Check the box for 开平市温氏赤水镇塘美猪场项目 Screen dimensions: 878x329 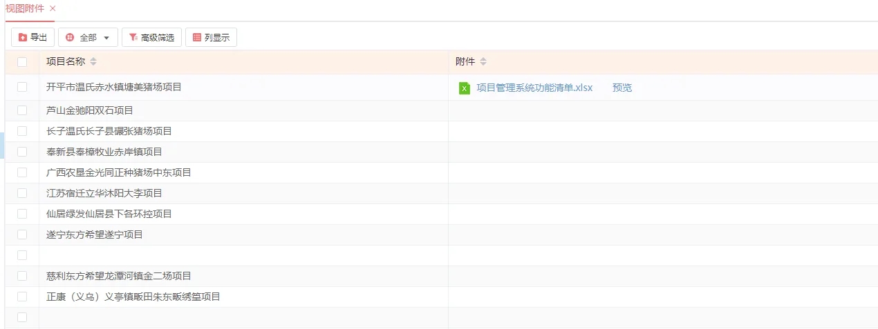22,87
